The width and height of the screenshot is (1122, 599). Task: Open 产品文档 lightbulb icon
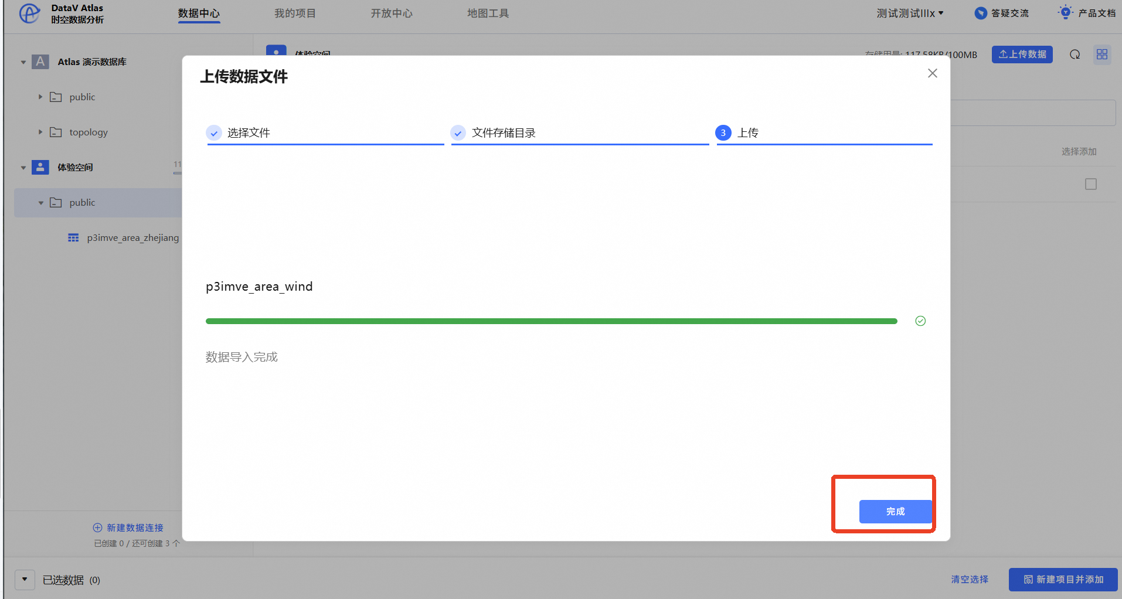(1065, 12)
